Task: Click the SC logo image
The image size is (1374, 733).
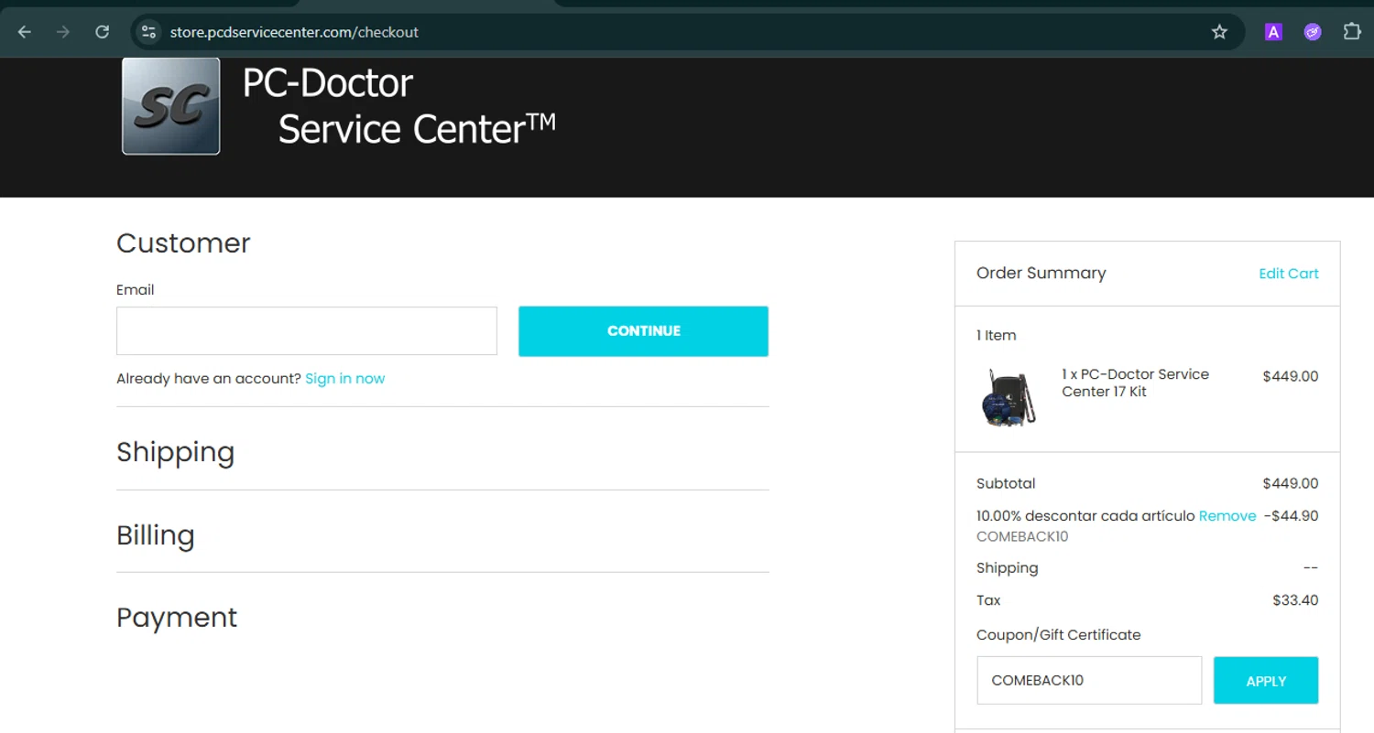Action: click(171, 106)
